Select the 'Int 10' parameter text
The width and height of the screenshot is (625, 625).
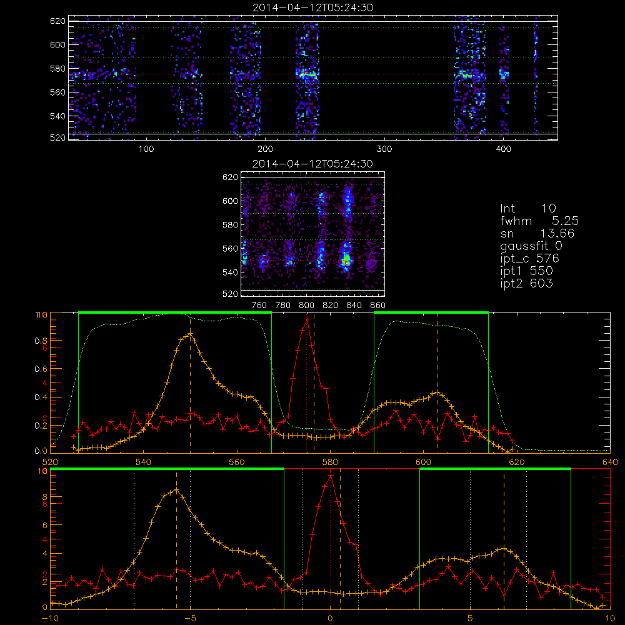(x=527, y=208)
